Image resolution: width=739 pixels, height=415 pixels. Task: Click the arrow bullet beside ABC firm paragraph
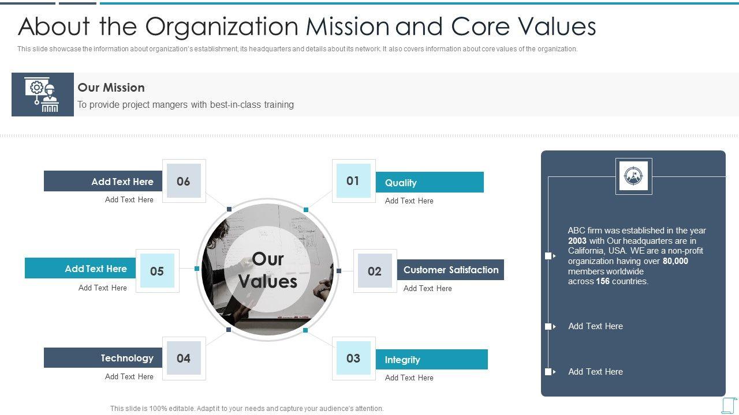pyautogui.click(x=550, y=256)
